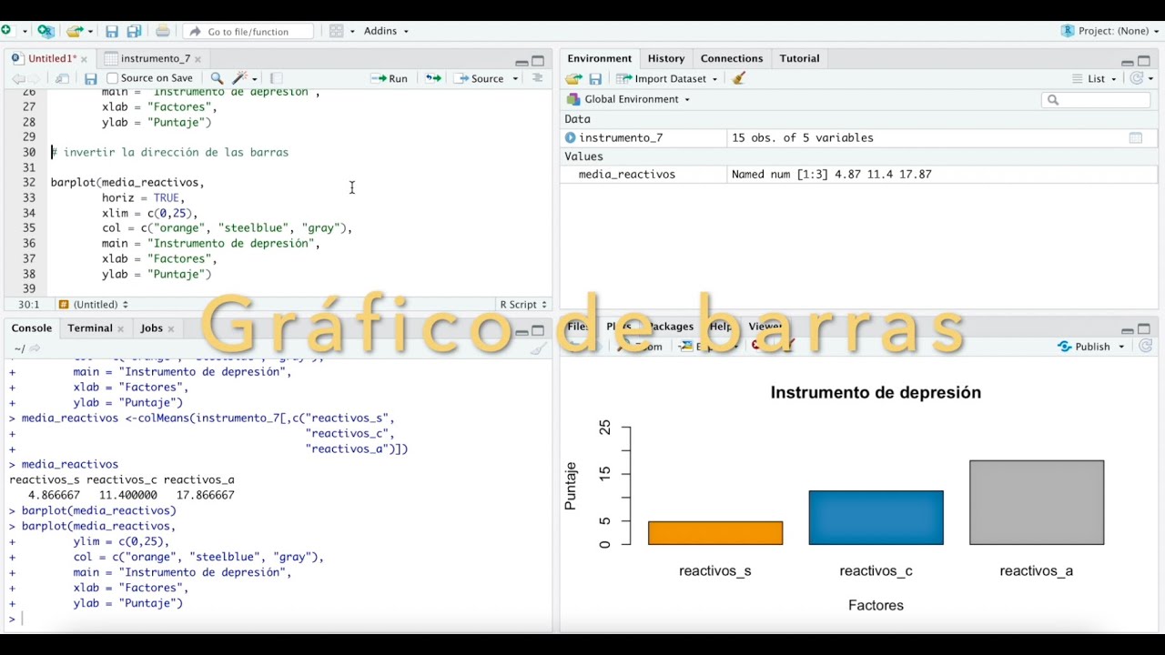
Task: Open the Global Environment selector
Action: click(x=629, y=99)
